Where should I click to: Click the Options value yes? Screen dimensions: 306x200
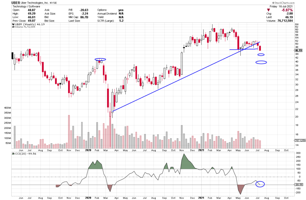pyautogui.click(x=121, y=10)
